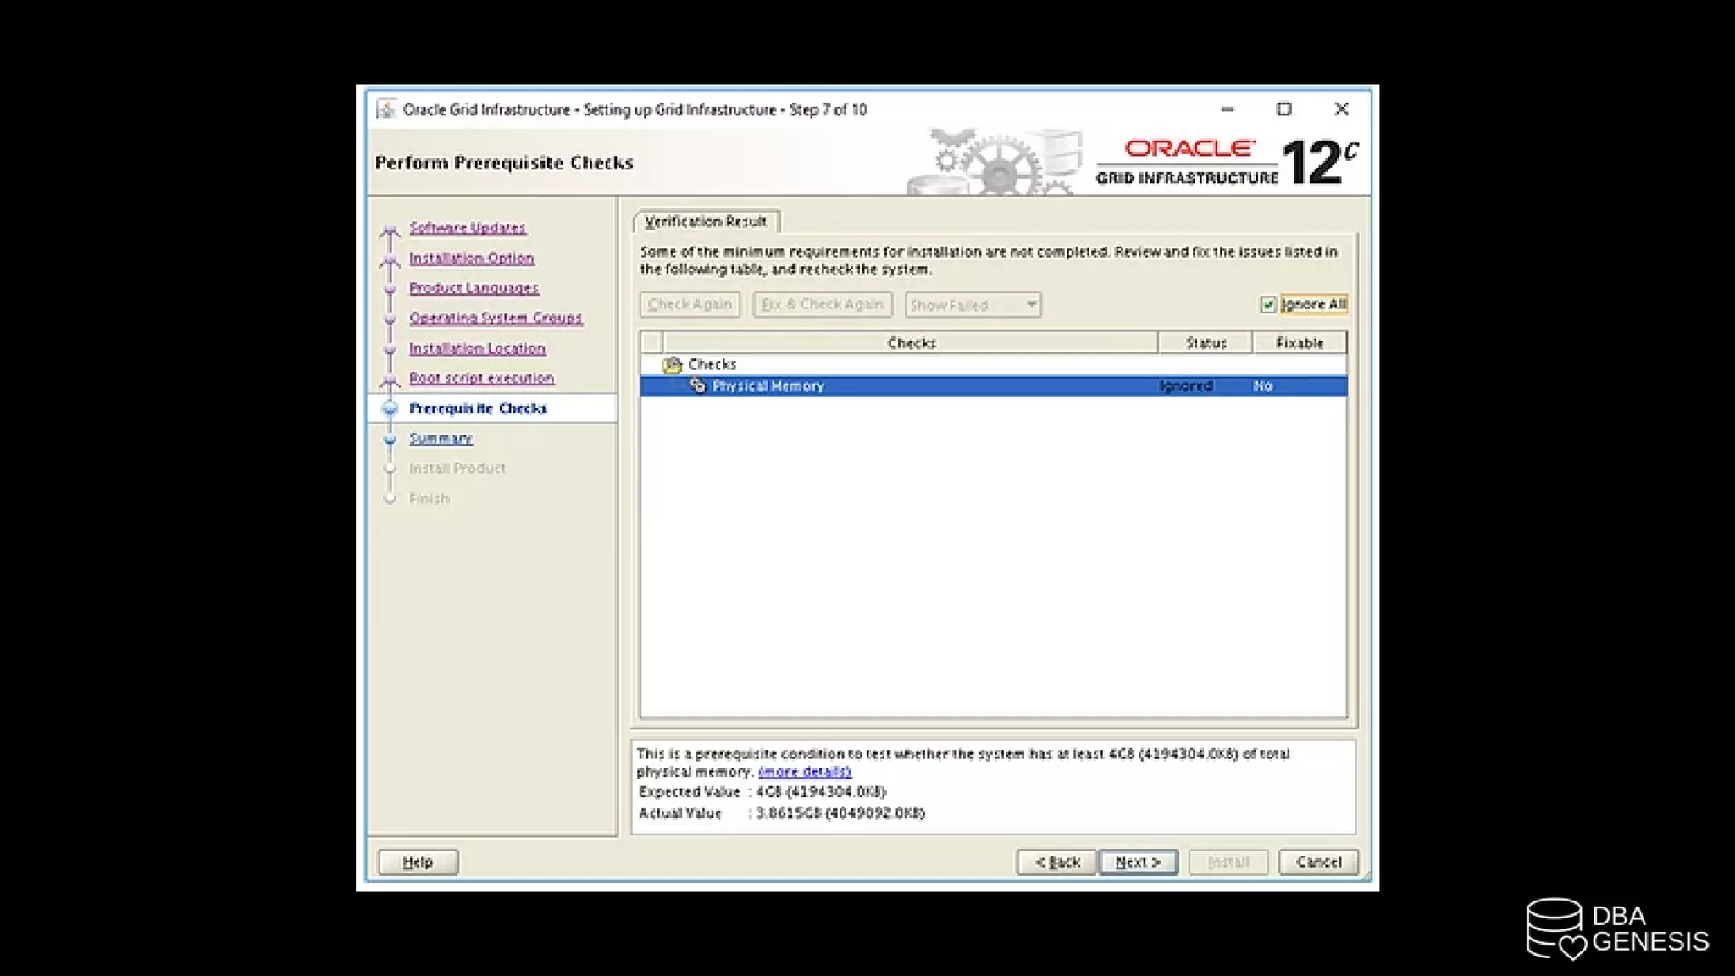Select the Verification Result tab

tap(705, 221)
